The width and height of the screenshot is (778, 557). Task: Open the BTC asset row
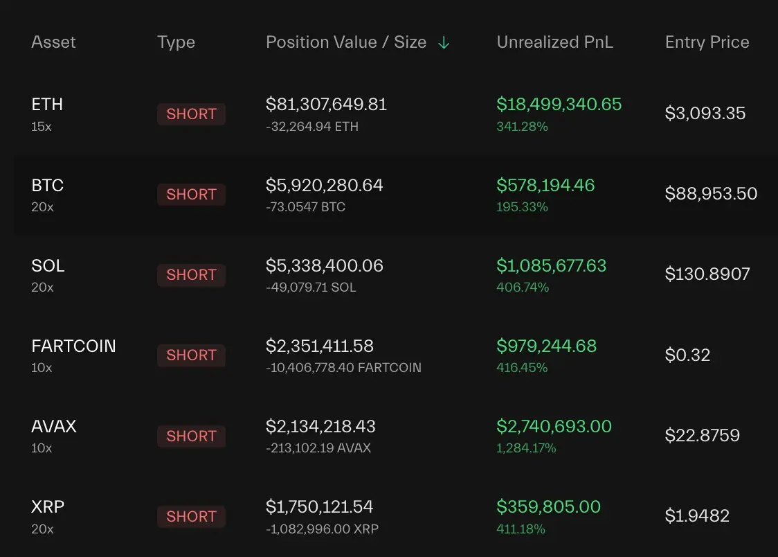(x=47, y=186)
